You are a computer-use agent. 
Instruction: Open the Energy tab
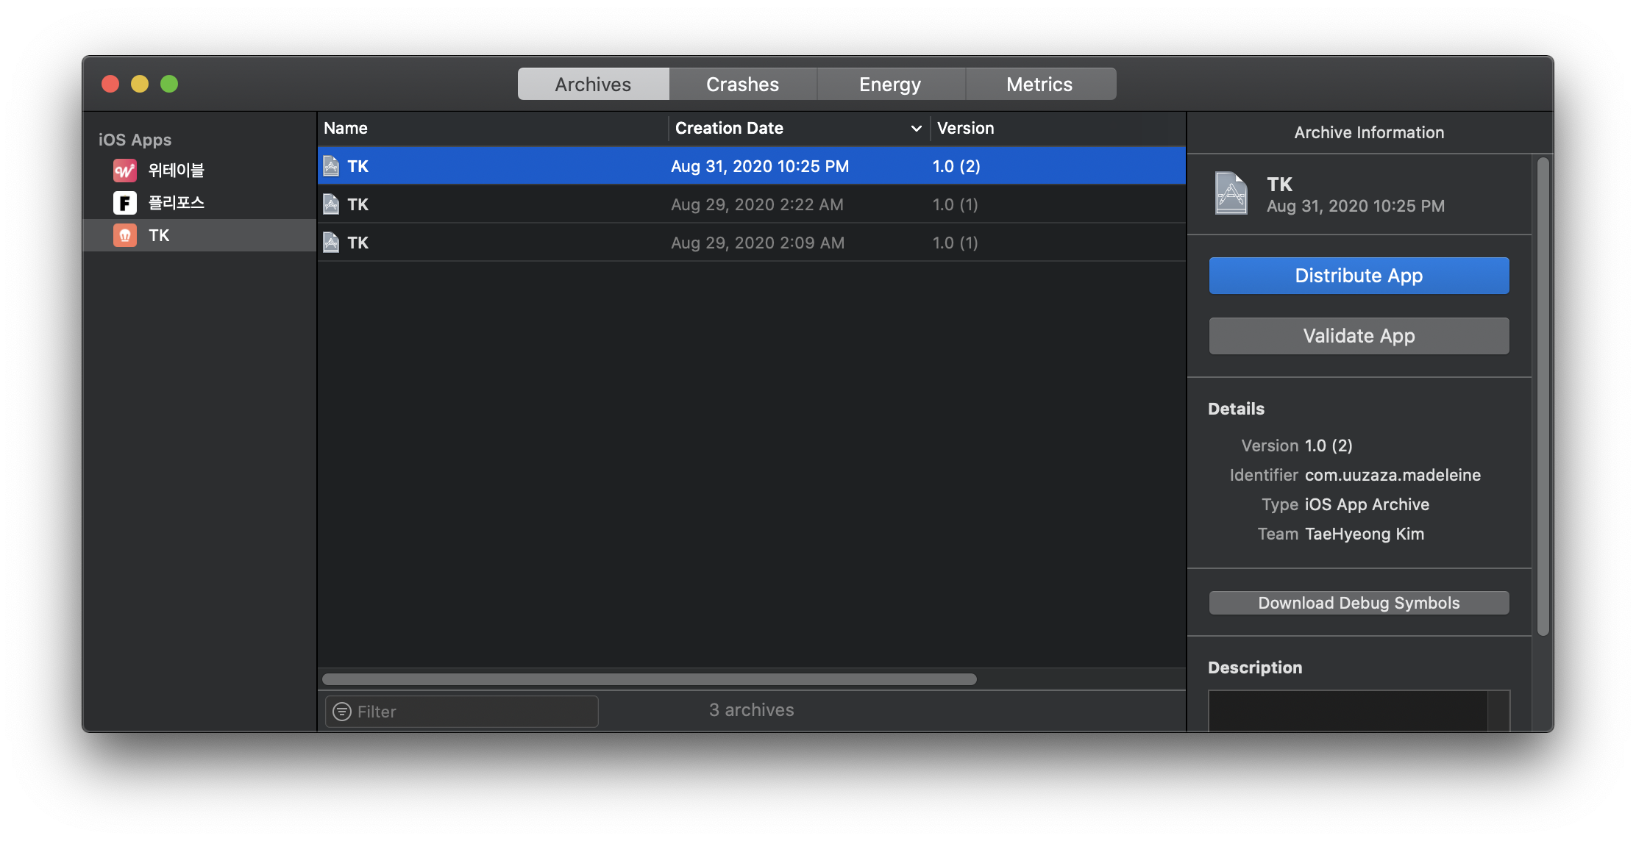click(x=890, y=85)
